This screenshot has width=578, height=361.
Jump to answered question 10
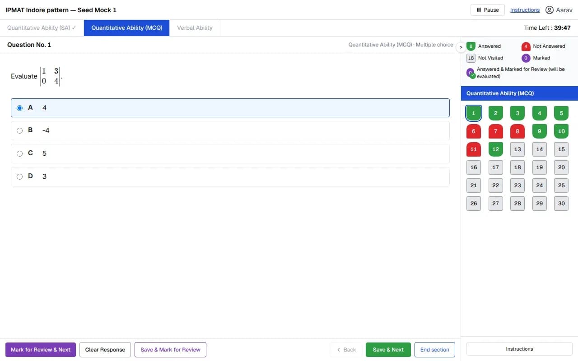pyautogui.click(x=561, y=131)
